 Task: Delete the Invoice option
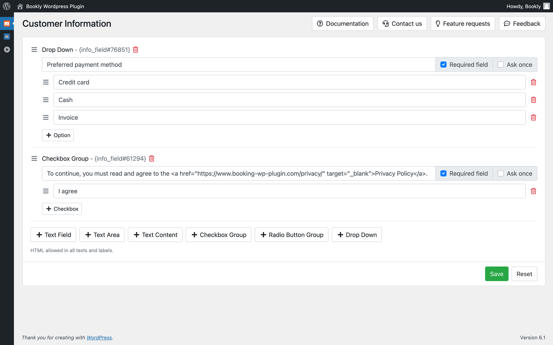[x=533, y=118]
